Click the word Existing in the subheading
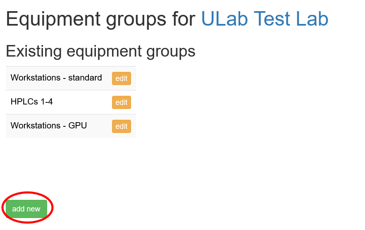Image resolution: width=365 pixels, height=230 pixels. (33, 52)
